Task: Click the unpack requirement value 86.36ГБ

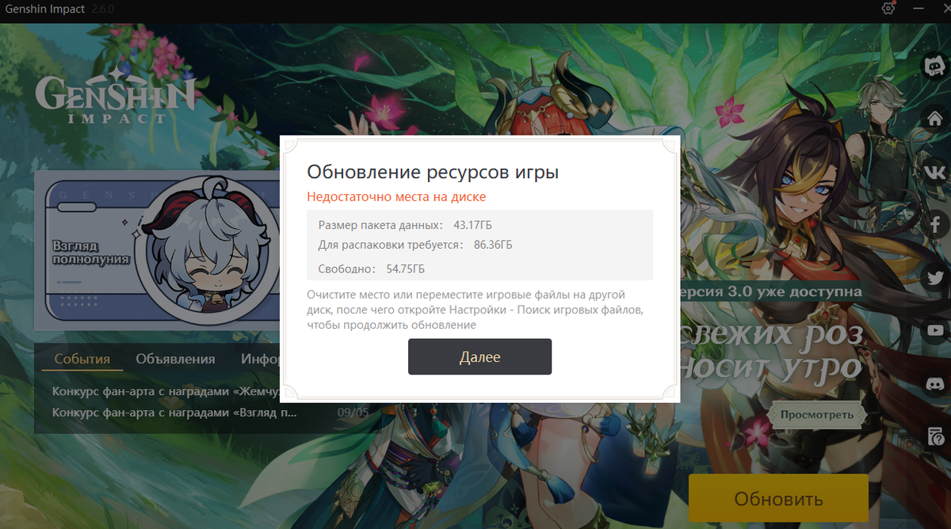Action: pyautogui.click(x=493, y=245)
